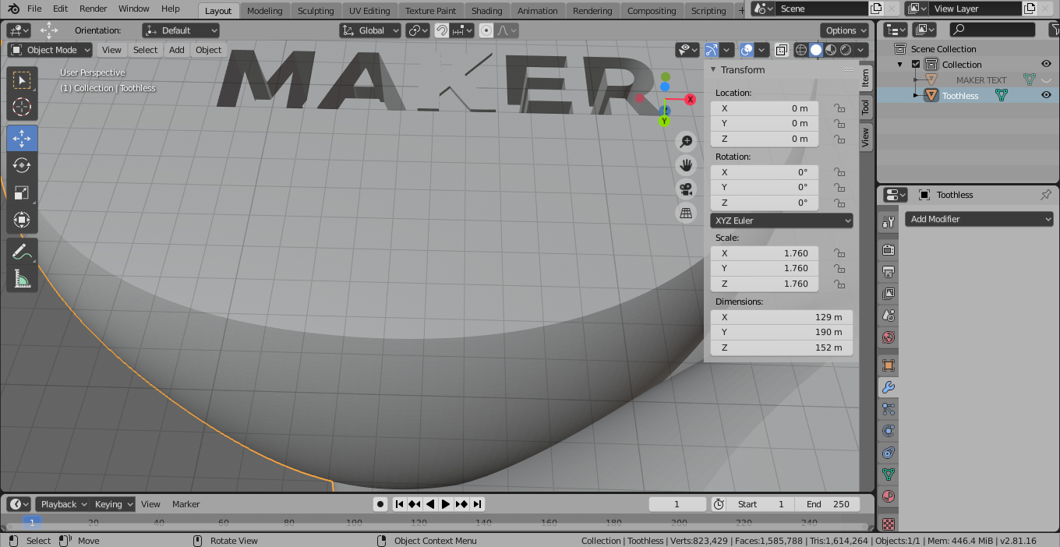The width and height of the screenshot is (1060, 547).
Task: Open the Options dropdown in header
Action: (x=844, y=30)
